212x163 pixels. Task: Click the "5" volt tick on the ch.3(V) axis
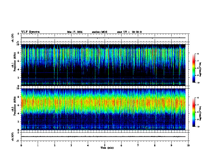pos(19,133)
